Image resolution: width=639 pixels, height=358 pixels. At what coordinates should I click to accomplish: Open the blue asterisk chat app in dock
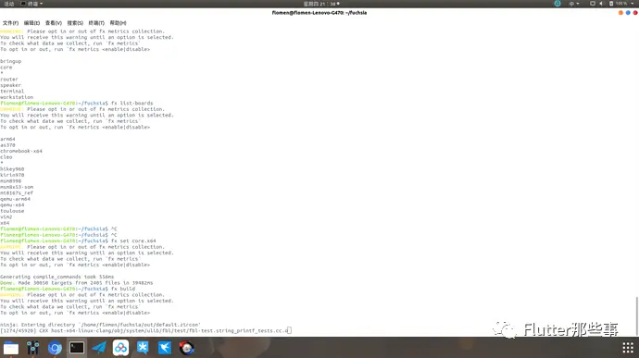[x=143, y=348]
